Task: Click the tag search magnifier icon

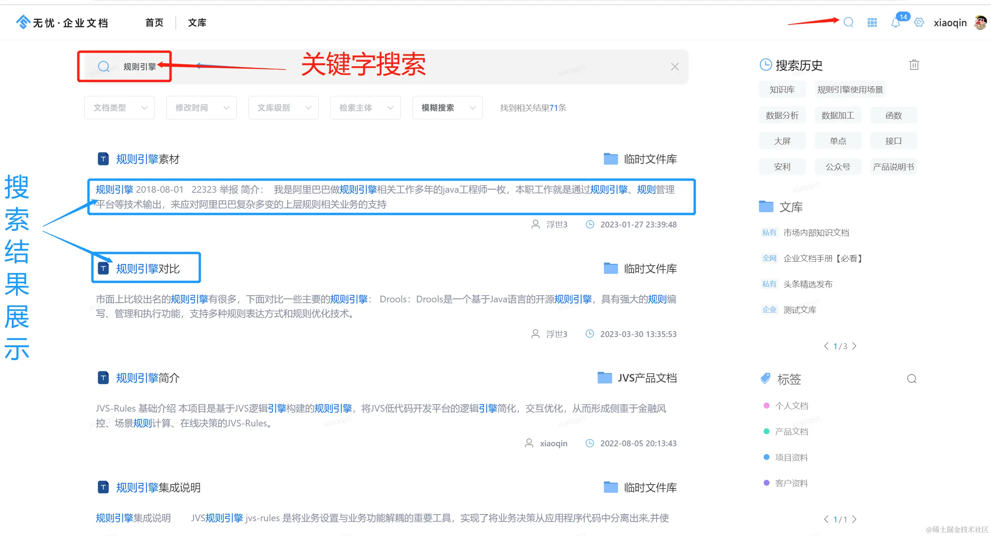Action: (x=911, y=379)
